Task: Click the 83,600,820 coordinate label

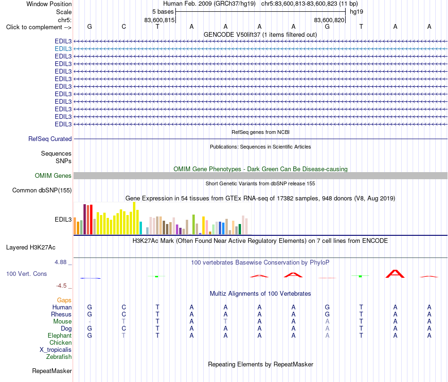Action: (329, 20)
